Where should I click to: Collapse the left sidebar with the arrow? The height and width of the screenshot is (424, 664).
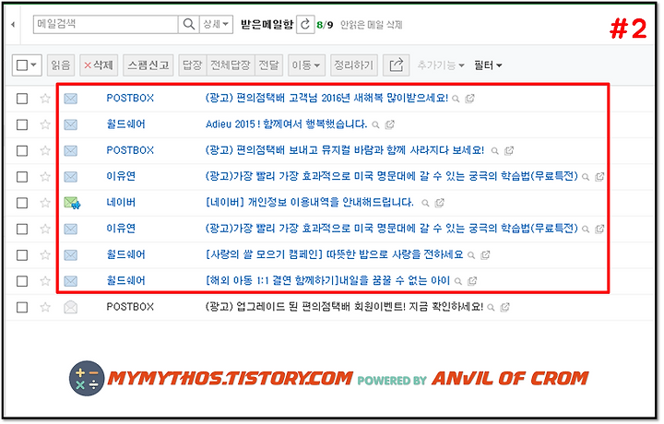click(x=13, y=25)
